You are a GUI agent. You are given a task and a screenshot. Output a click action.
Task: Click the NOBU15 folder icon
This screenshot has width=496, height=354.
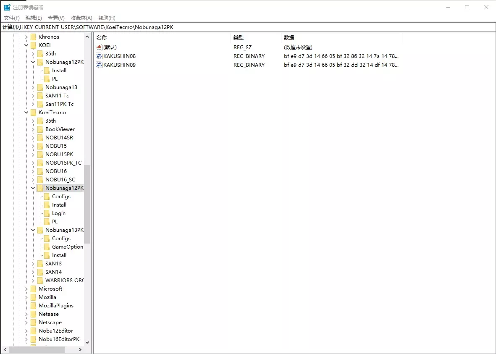tap(40, 146)
